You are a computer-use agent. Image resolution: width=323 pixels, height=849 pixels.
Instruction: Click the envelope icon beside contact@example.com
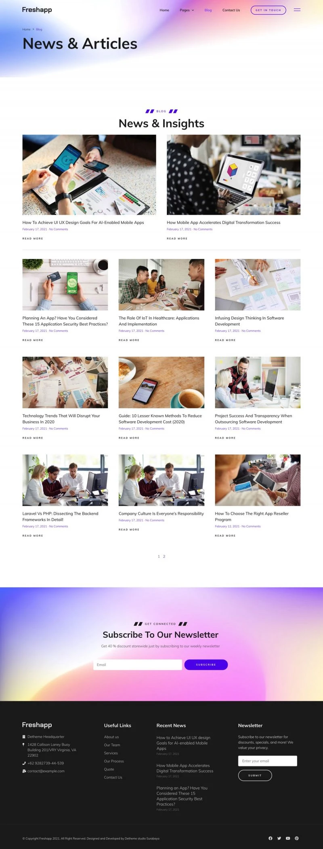(x=24, y=771)
